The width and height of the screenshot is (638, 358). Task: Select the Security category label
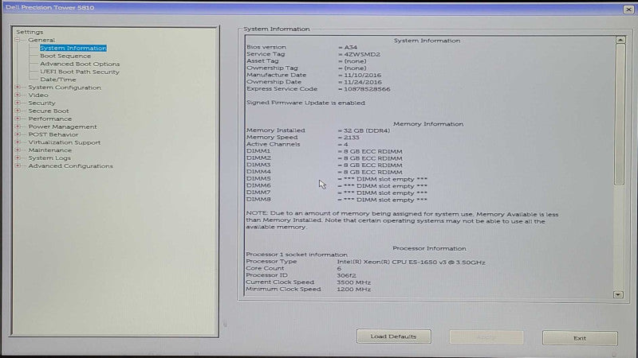[42, 103]
